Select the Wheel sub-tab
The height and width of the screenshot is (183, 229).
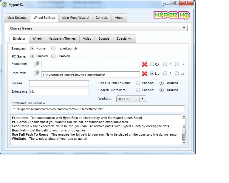(37, 38)
